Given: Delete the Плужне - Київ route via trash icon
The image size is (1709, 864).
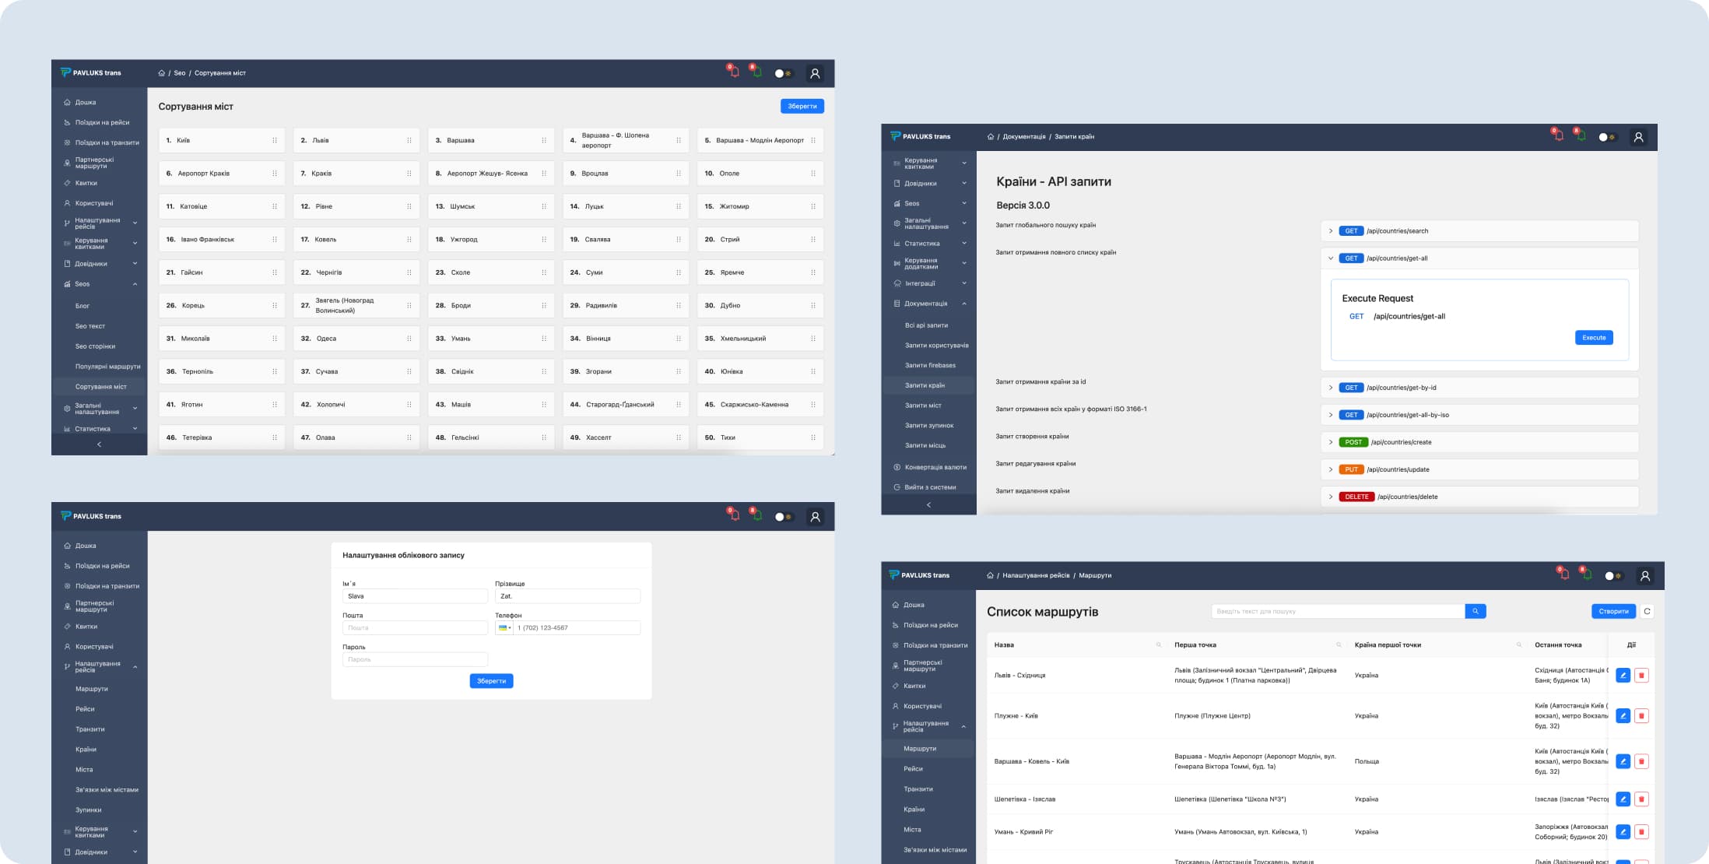Looking at the screenshot, I should pyautogui.click(x=1641, y=716).
